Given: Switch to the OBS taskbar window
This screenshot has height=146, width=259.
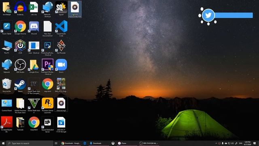Looking at the screenshot, I should (x=149, y=143).
